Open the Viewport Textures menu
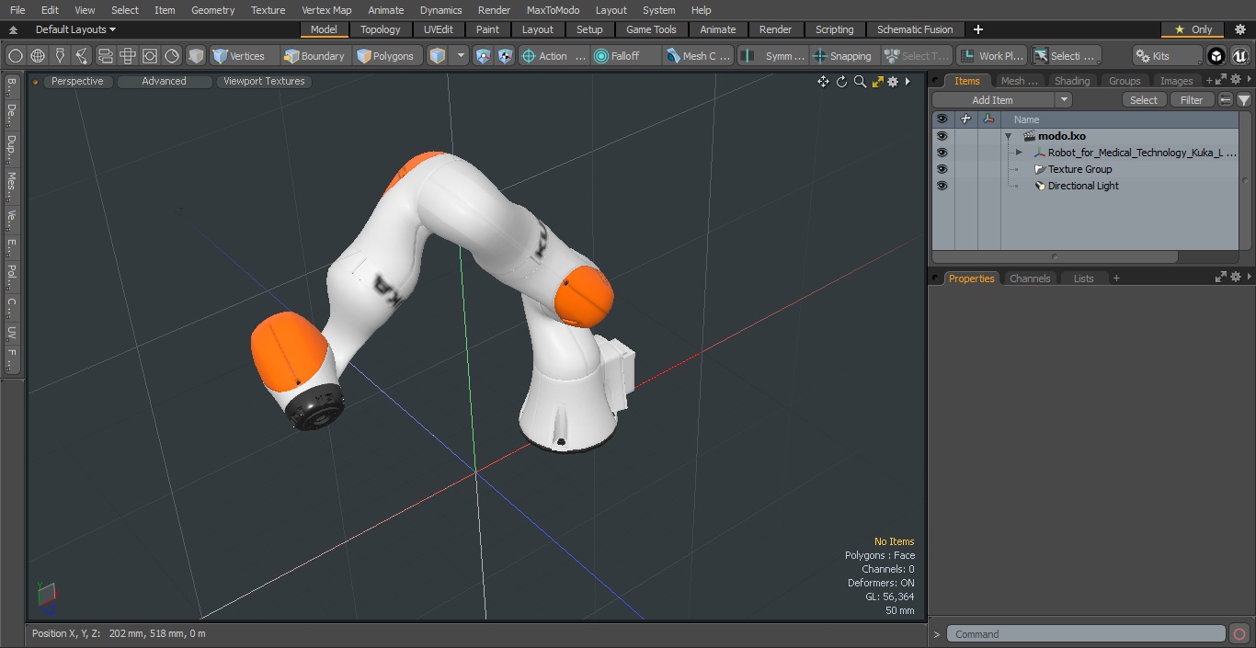Viewport: 1256px width, 648px height. (x=264, y=81)
